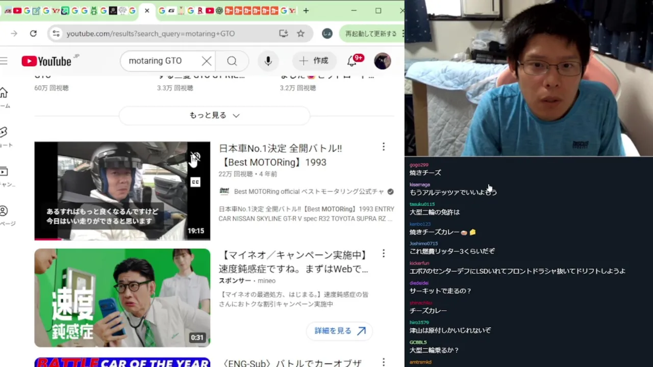Open the 速度鈍感症 mineo ad thumbnail
The height and width of the screenshot is (367, 653).
pyautogui.click(x=122, y=298)
